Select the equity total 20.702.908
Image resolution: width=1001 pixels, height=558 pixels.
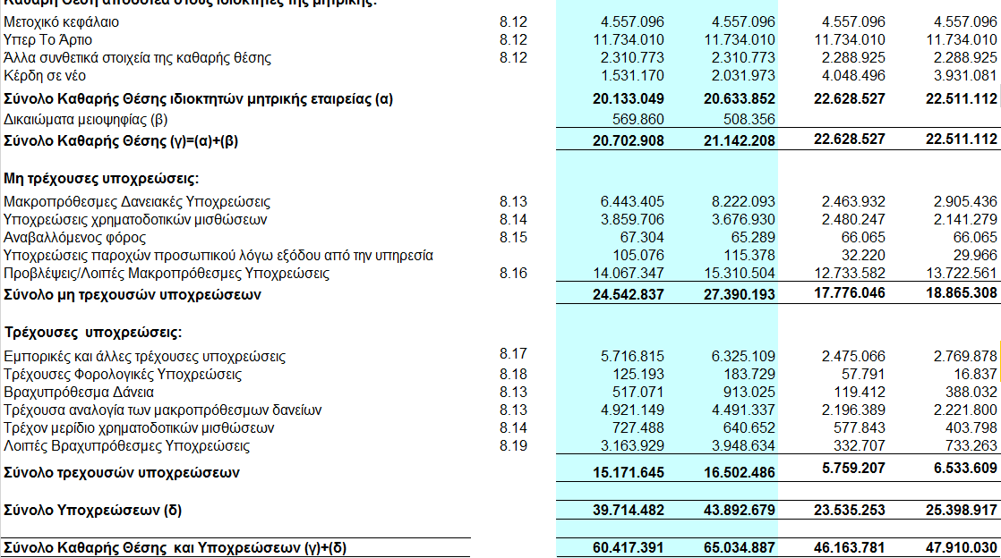pyautogui.click(x=629, y=141)
